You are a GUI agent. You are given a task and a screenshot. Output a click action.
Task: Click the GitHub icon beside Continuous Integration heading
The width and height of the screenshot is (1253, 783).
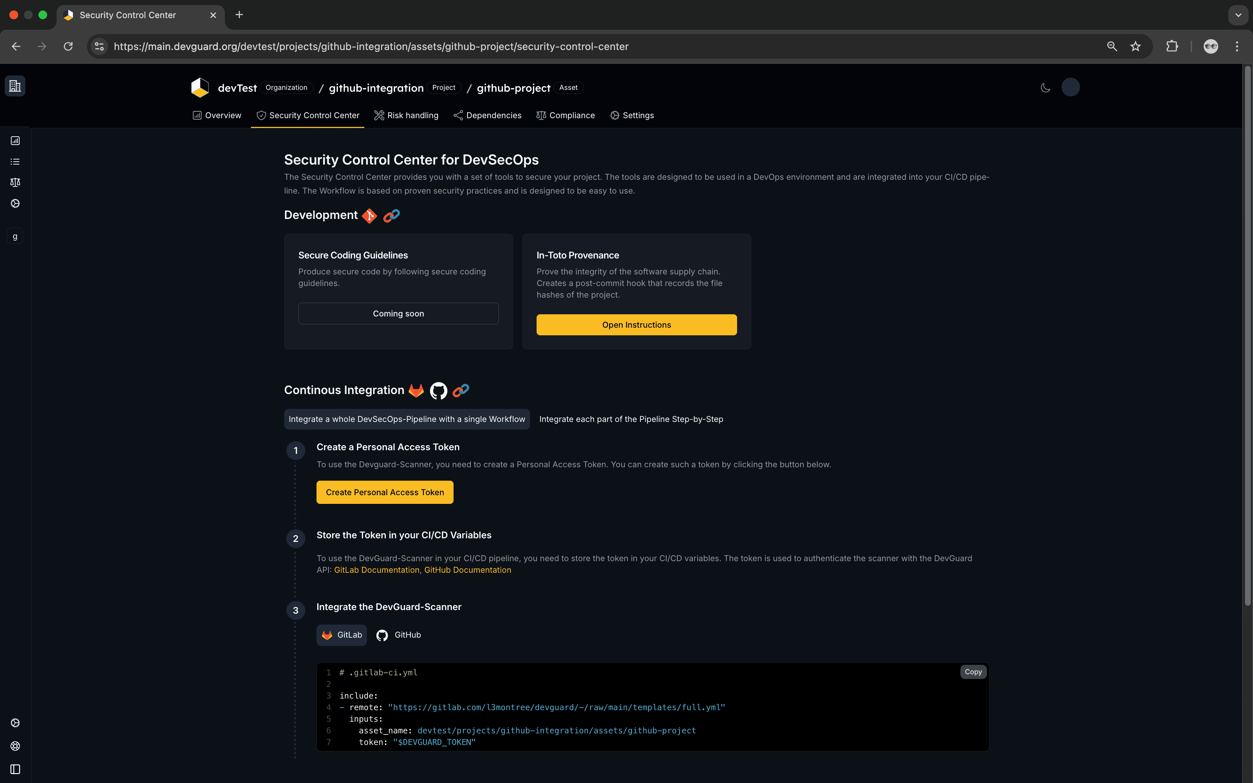tap(438, 390)
